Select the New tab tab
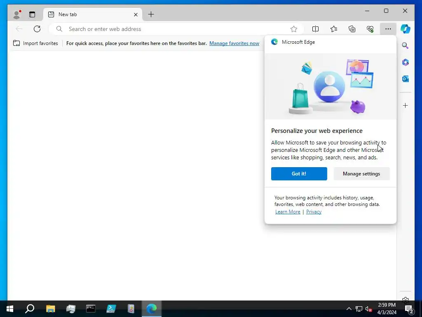The width and height of the screenshot is (422, 317). (x=92, y=14)
